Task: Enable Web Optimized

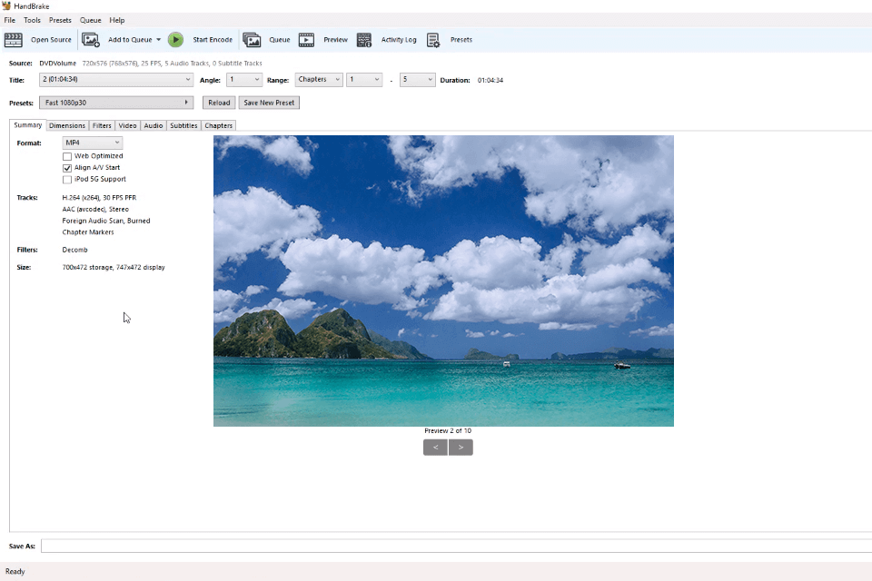Action: (x=67, y=155)
